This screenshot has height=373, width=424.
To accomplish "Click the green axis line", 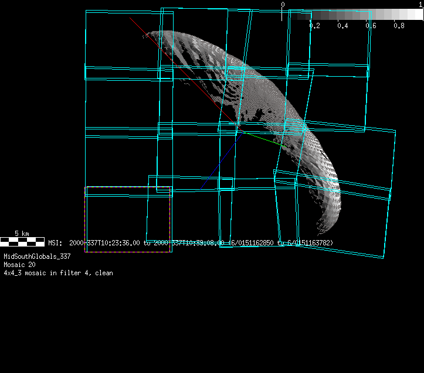I will coord(264,139).
